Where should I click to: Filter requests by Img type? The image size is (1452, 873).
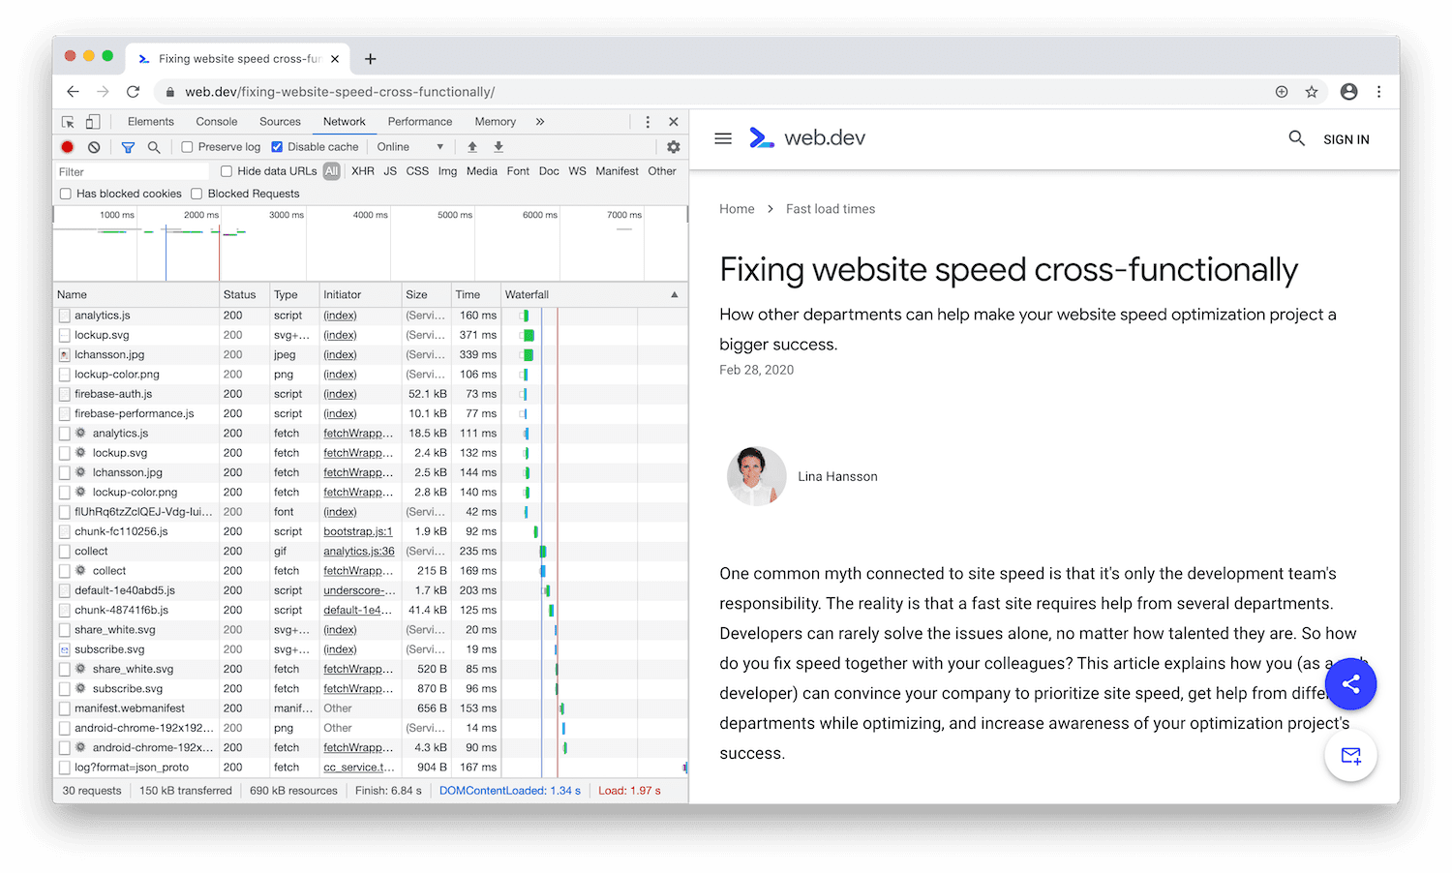tap(447, 170)
